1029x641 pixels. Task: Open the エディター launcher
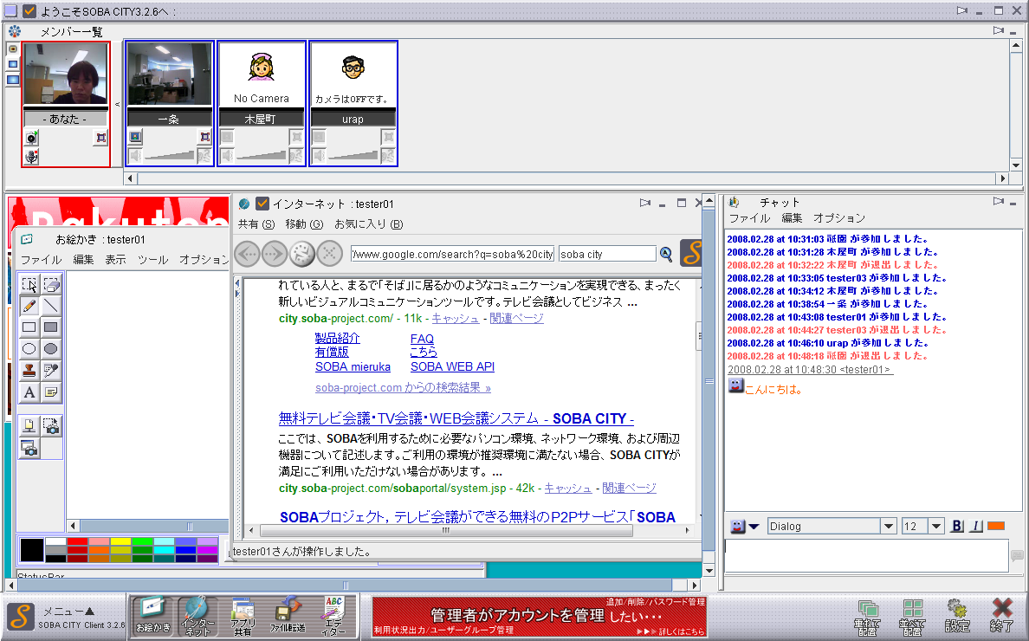(333, 615)
